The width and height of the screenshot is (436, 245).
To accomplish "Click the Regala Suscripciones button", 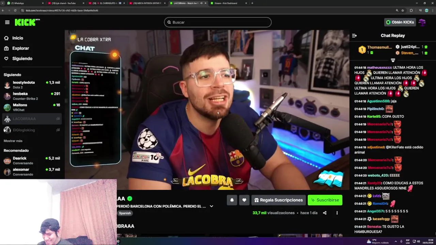I will (279, 200).
